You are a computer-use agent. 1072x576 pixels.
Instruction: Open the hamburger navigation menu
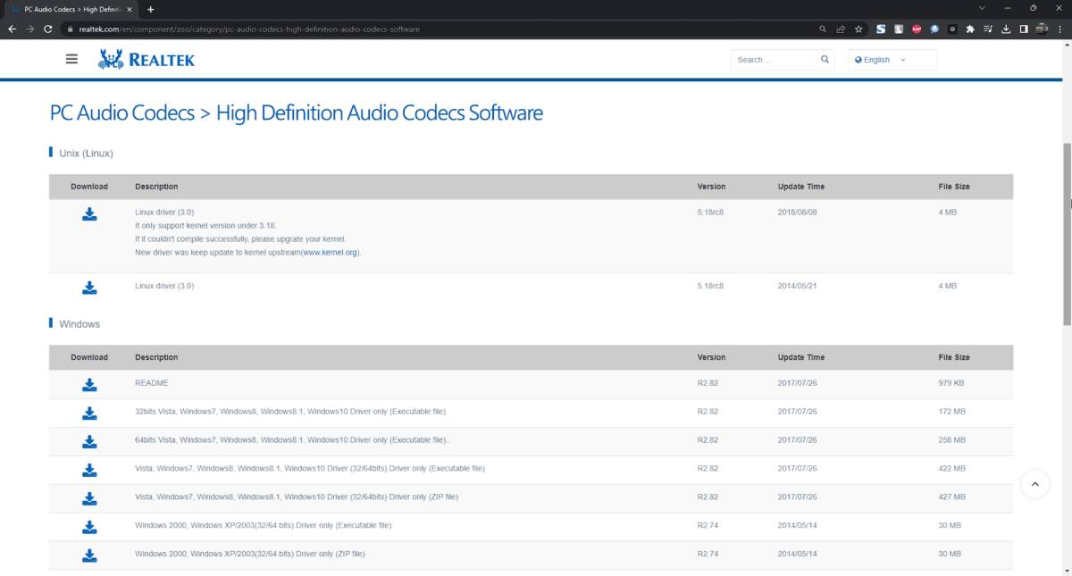coord(71,59)
